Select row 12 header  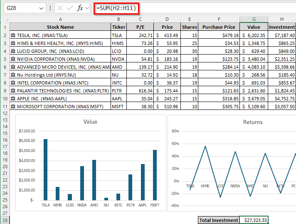tap(5, 113)
